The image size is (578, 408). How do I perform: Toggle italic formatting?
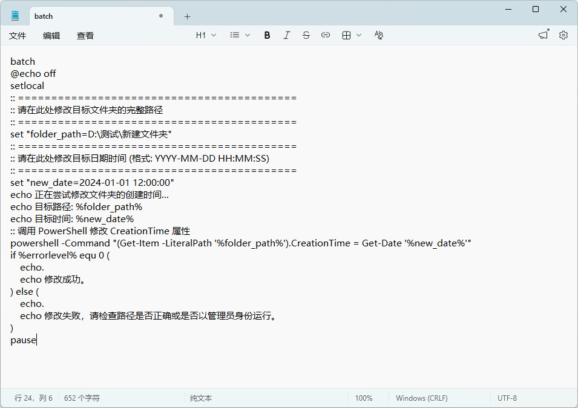pos(286,35)
